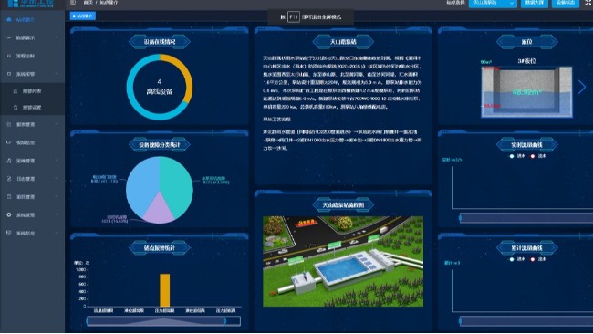The image size is (593, 334).
Task: Click right handle of alarm bar chart zoom slider
Action: pos(224,321)
